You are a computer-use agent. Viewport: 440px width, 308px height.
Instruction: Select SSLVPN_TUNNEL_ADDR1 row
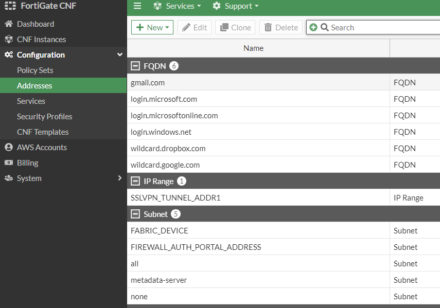click(x=284, y=197)
